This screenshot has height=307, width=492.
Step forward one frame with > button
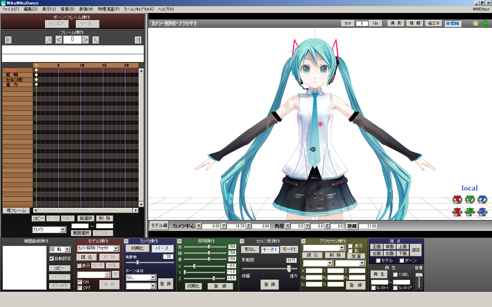85,40
